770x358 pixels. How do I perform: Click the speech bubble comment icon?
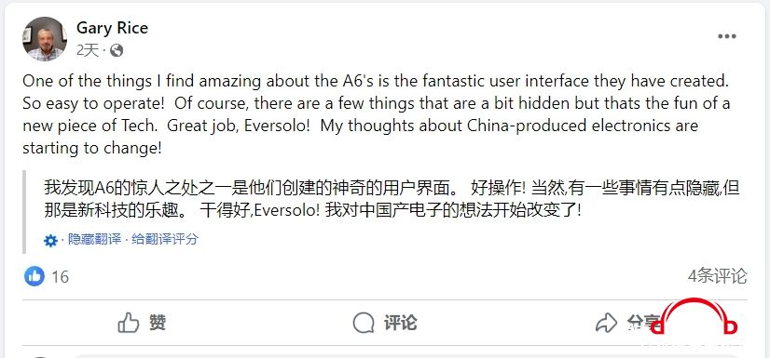[x=364, y=323]
